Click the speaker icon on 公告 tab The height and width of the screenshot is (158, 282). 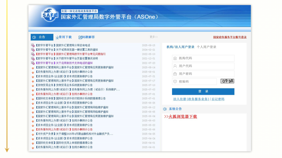point(34,37)
